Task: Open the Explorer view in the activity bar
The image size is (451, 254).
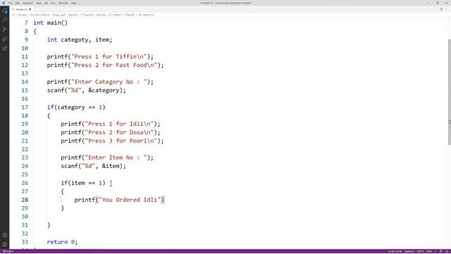Action: 5,11
